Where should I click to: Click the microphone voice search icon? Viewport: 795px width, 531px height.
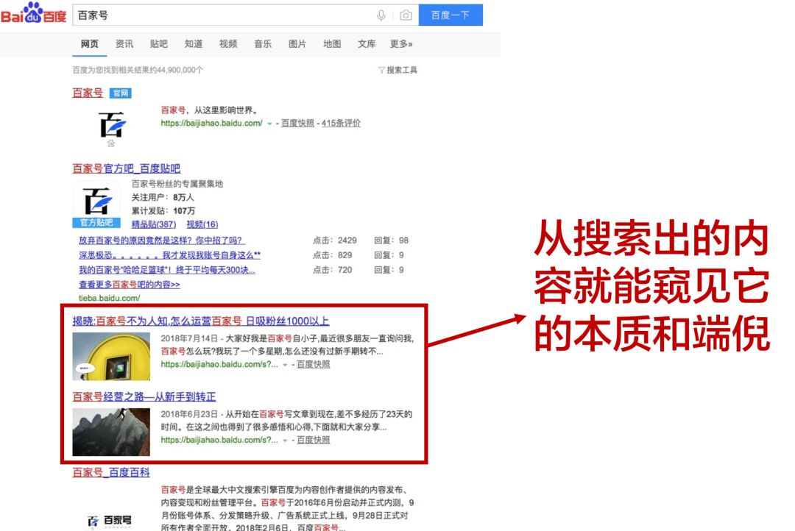tap(381, 15)
